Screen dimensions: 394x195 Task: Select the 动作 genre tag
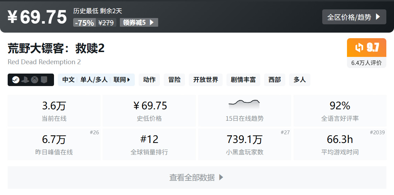(x=149, y=80)
